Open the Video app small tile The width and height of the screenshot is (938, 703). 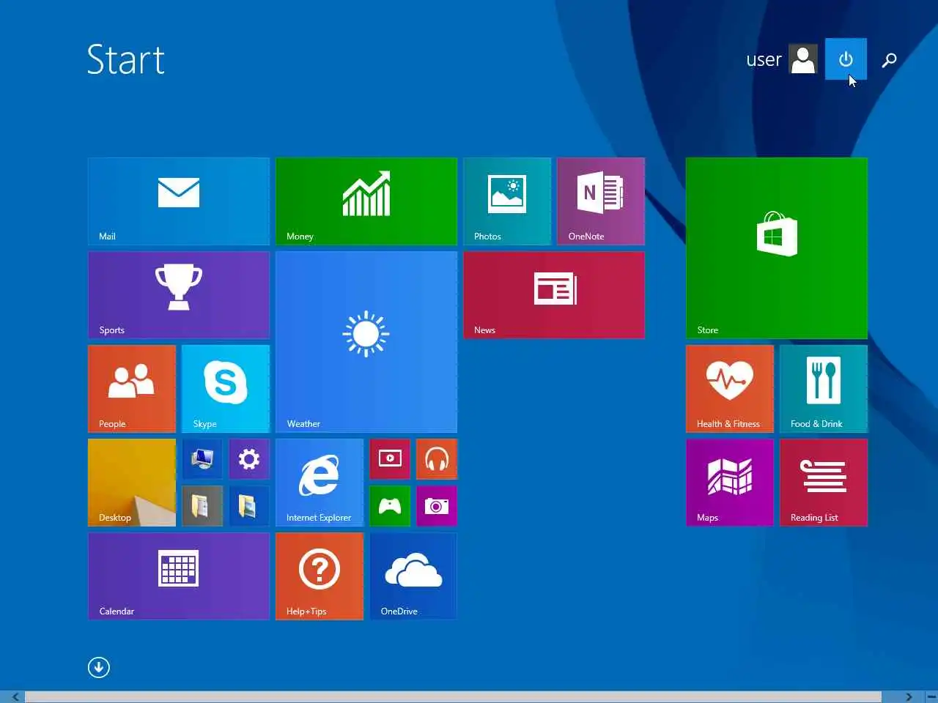click(x=390, y=459)
